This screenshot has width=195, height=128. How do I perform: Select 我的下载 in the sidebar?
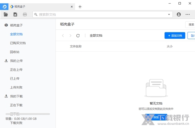point(16,96)
